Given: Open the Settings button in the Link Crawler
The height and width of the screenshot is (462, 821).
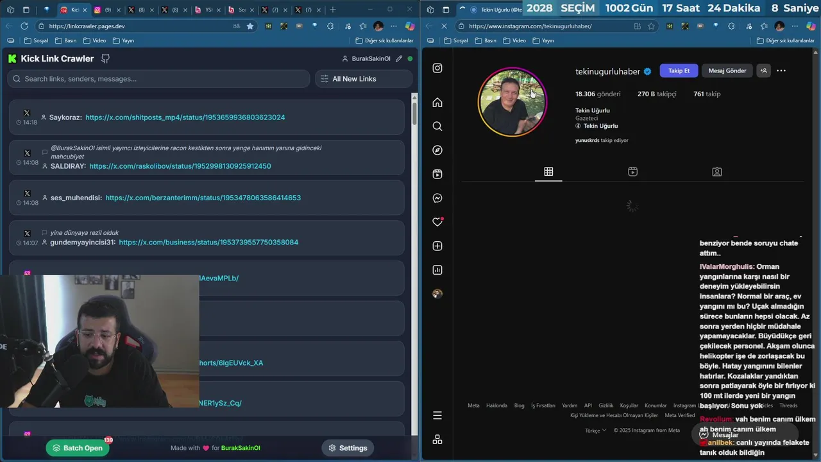Looking at the screenshot, I should tap(348, 448).
